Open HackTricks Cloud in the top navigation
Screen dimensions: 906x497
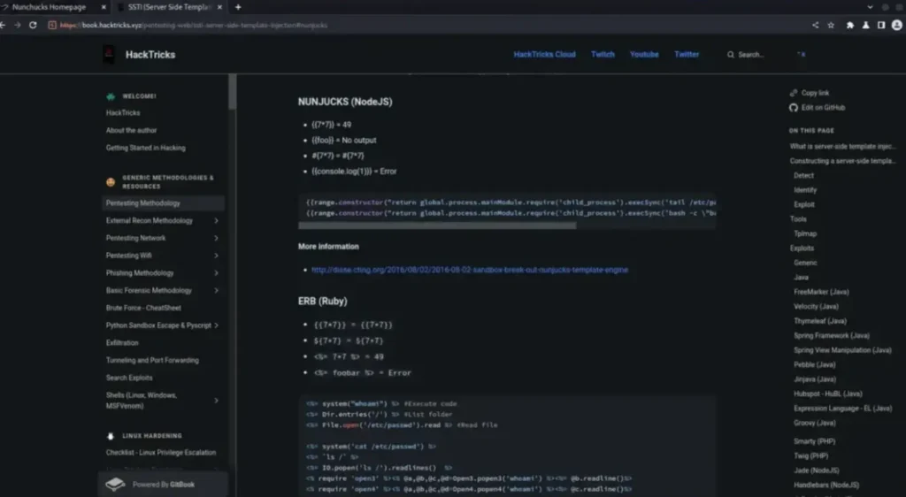pyautogui.click(x=544, y=55)
